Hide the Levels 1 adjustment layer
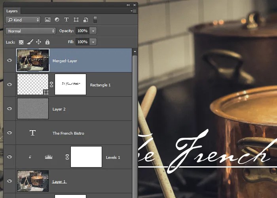277x198 pixels. 9,157
